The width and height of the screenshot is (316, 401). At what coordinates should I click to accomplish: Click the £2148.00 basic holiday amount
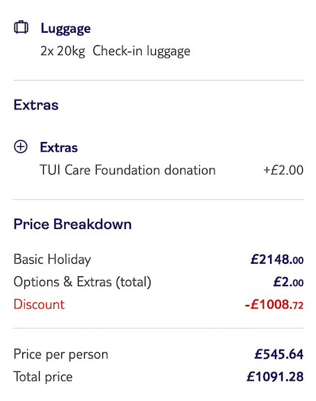click(277, 260)
